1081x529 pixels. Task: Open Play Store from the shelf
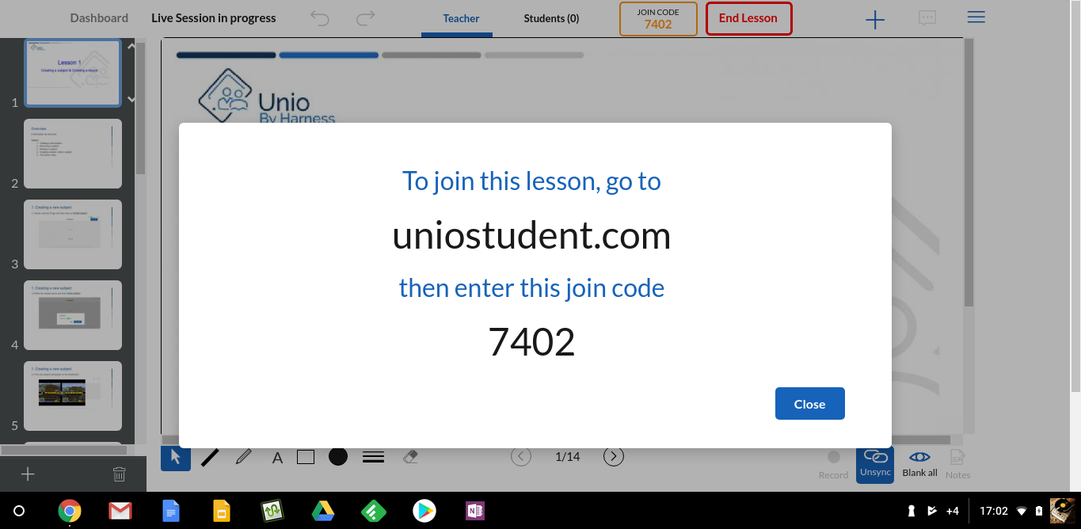[424, 511]
